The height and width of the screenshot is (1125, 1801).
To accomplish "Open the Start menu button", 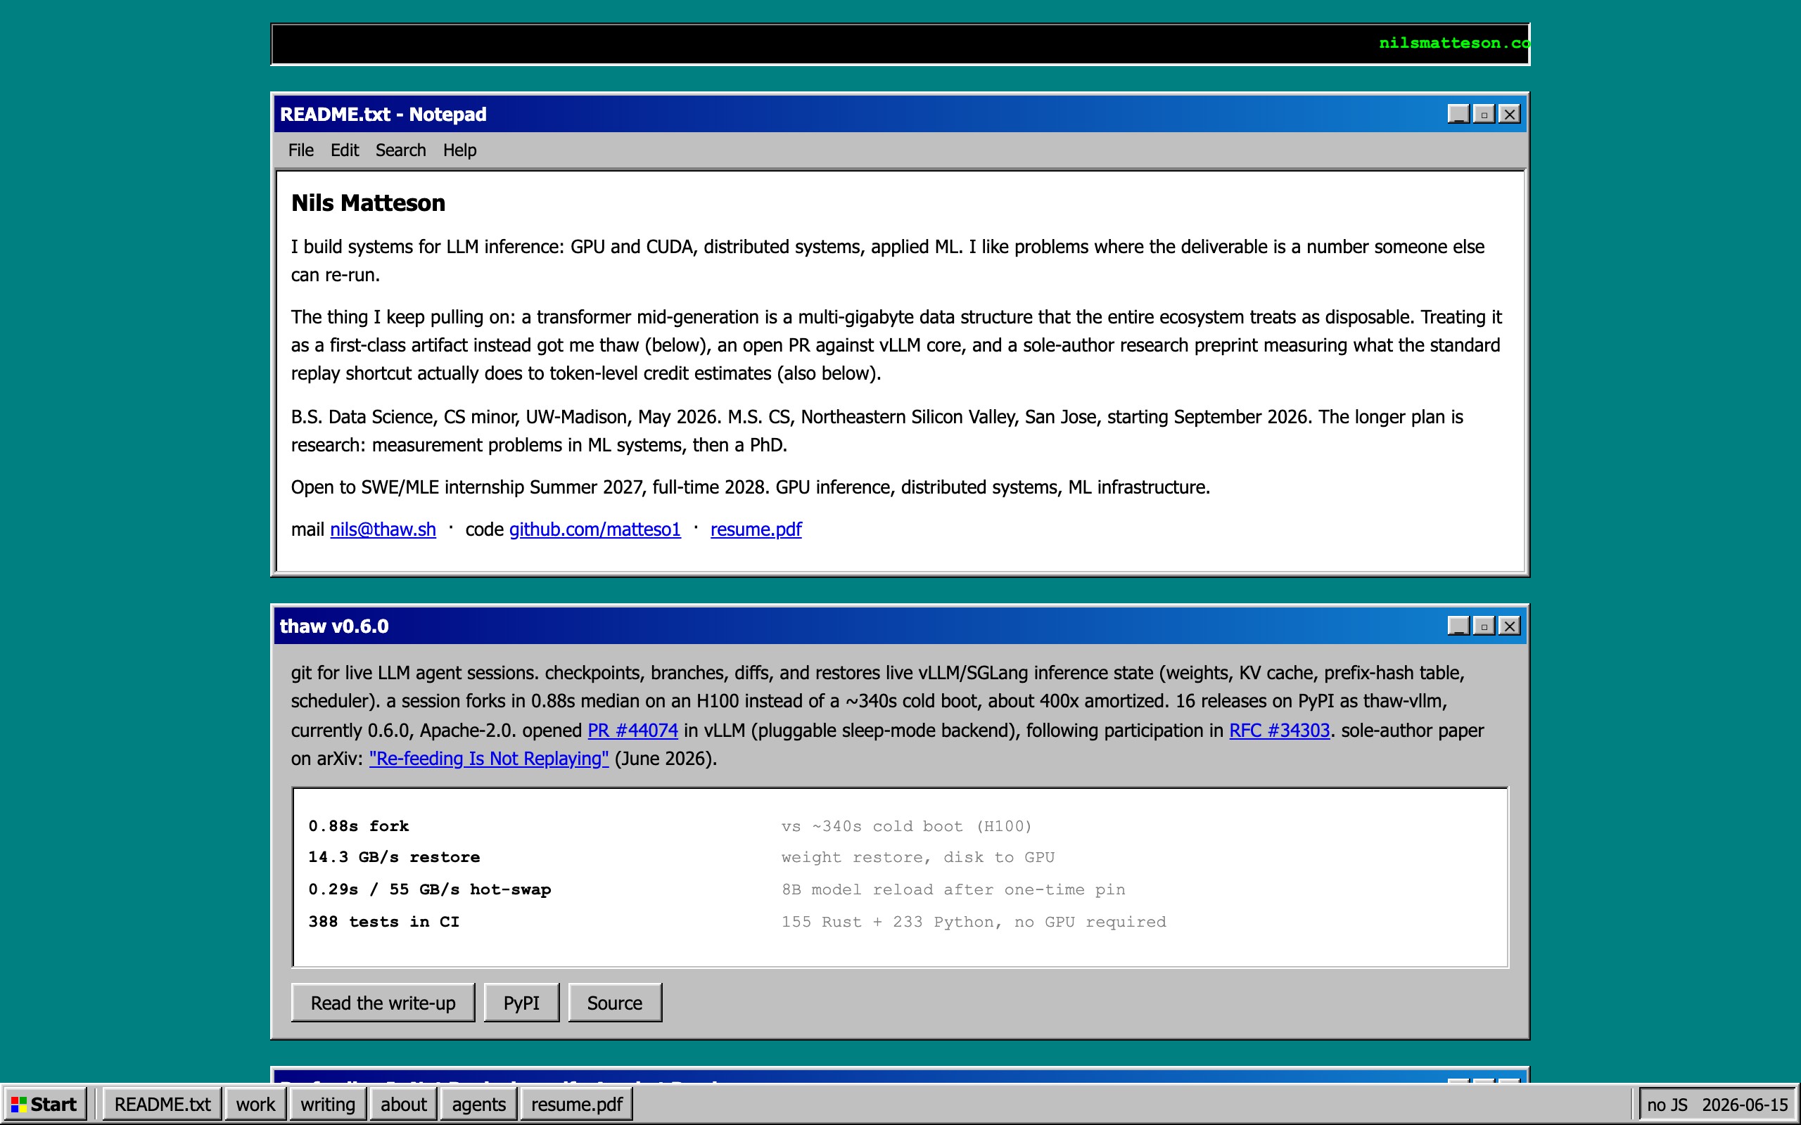I will tap(46, 1104).
